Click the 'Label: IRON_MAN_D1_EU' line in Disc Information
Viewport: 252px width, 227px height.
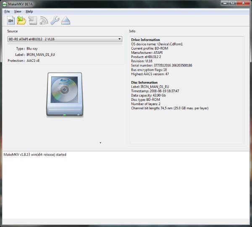150,87
